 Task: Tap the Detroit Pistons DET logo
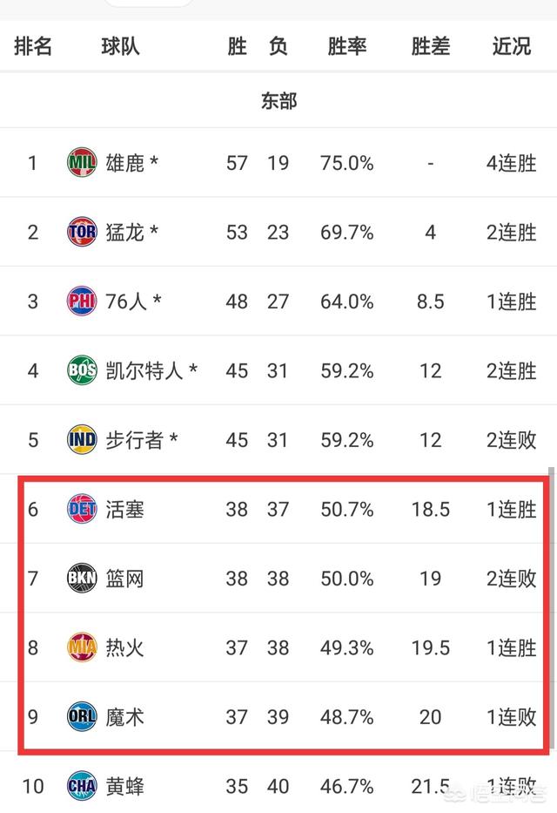pos(82,509)
